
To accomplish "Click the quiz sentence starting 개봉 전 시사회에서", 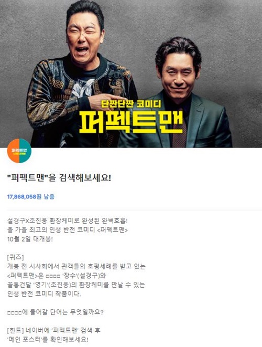I will 77,266.
